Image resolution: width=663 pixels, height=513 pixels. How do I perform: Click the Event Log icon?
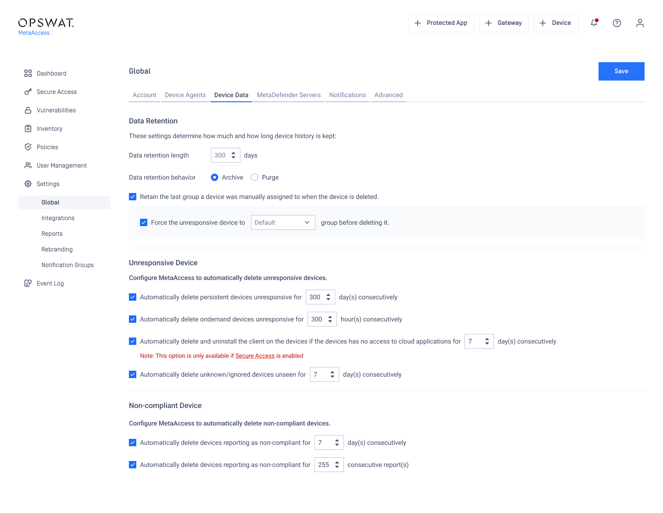(28, 283)
